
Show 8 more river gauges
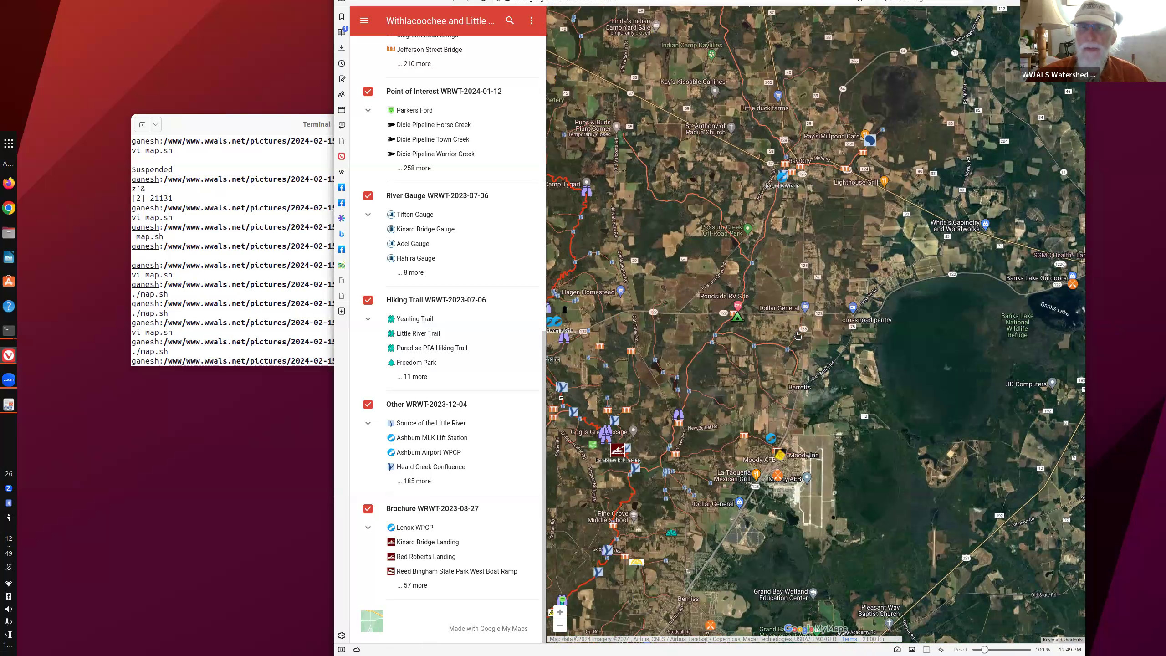[410, 272]
